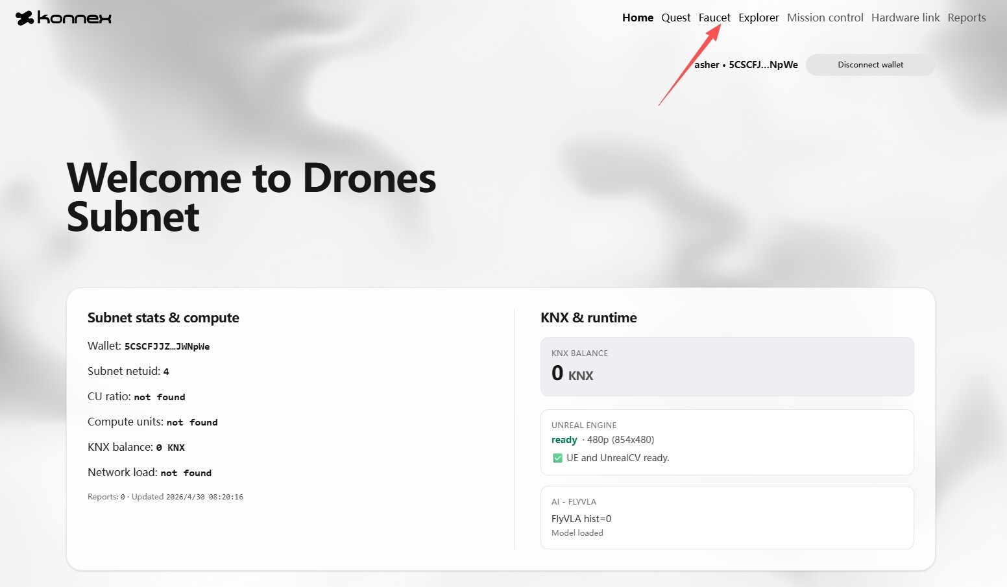Click the Subnet netuid value
Viewport: 1007px width, 587px height.
[166, 372]
